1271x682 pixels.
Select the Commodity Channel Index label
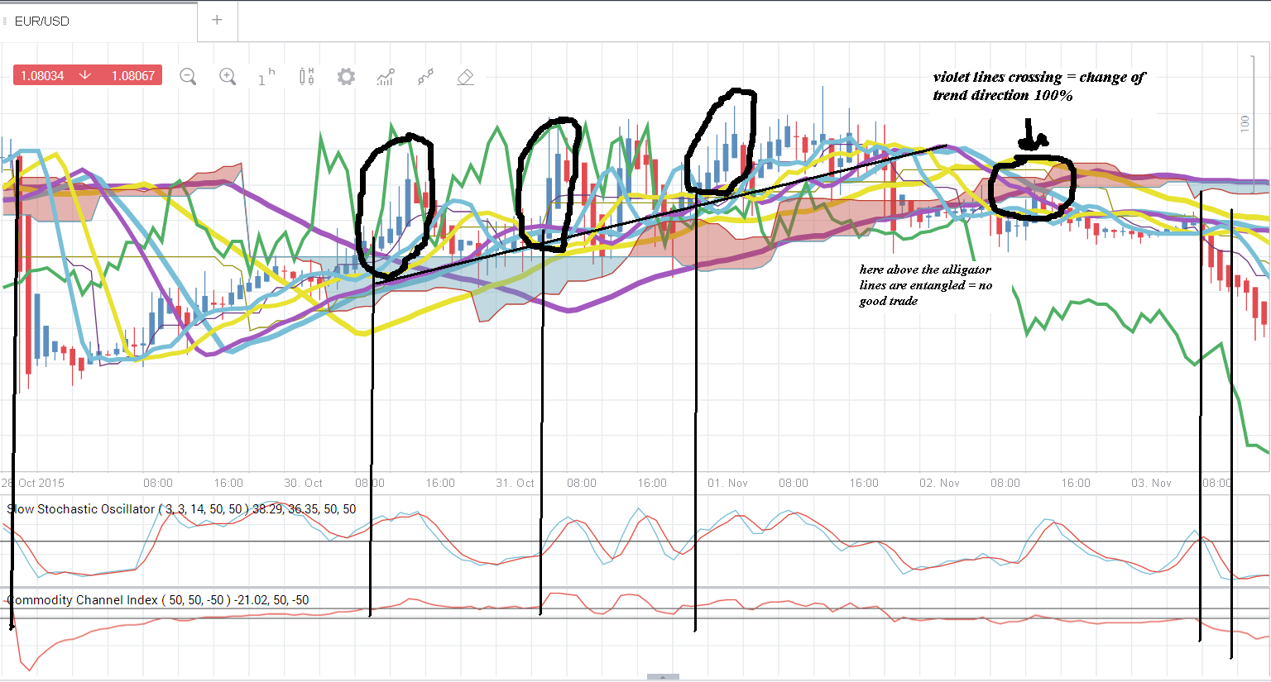tap(158, 600)
